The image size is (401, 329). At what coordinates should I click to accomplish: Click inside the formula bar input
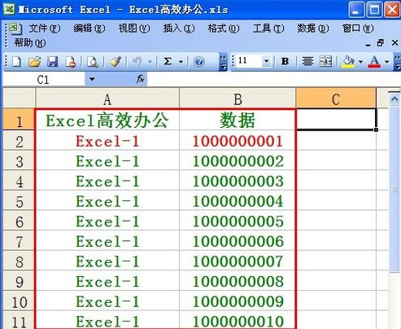pos(273,79)
